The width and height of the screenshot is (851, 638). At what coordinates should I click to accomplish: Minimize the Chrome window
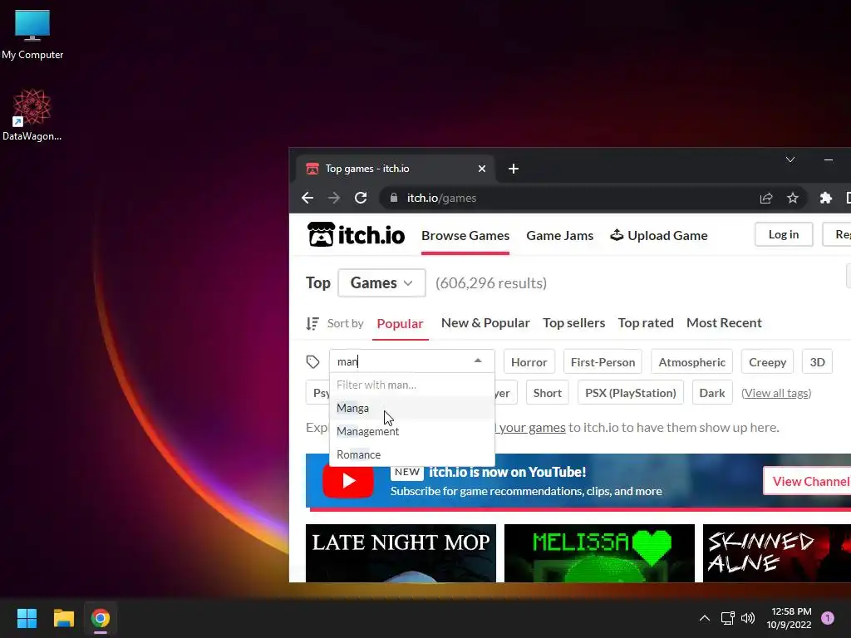tap(829, 159)
